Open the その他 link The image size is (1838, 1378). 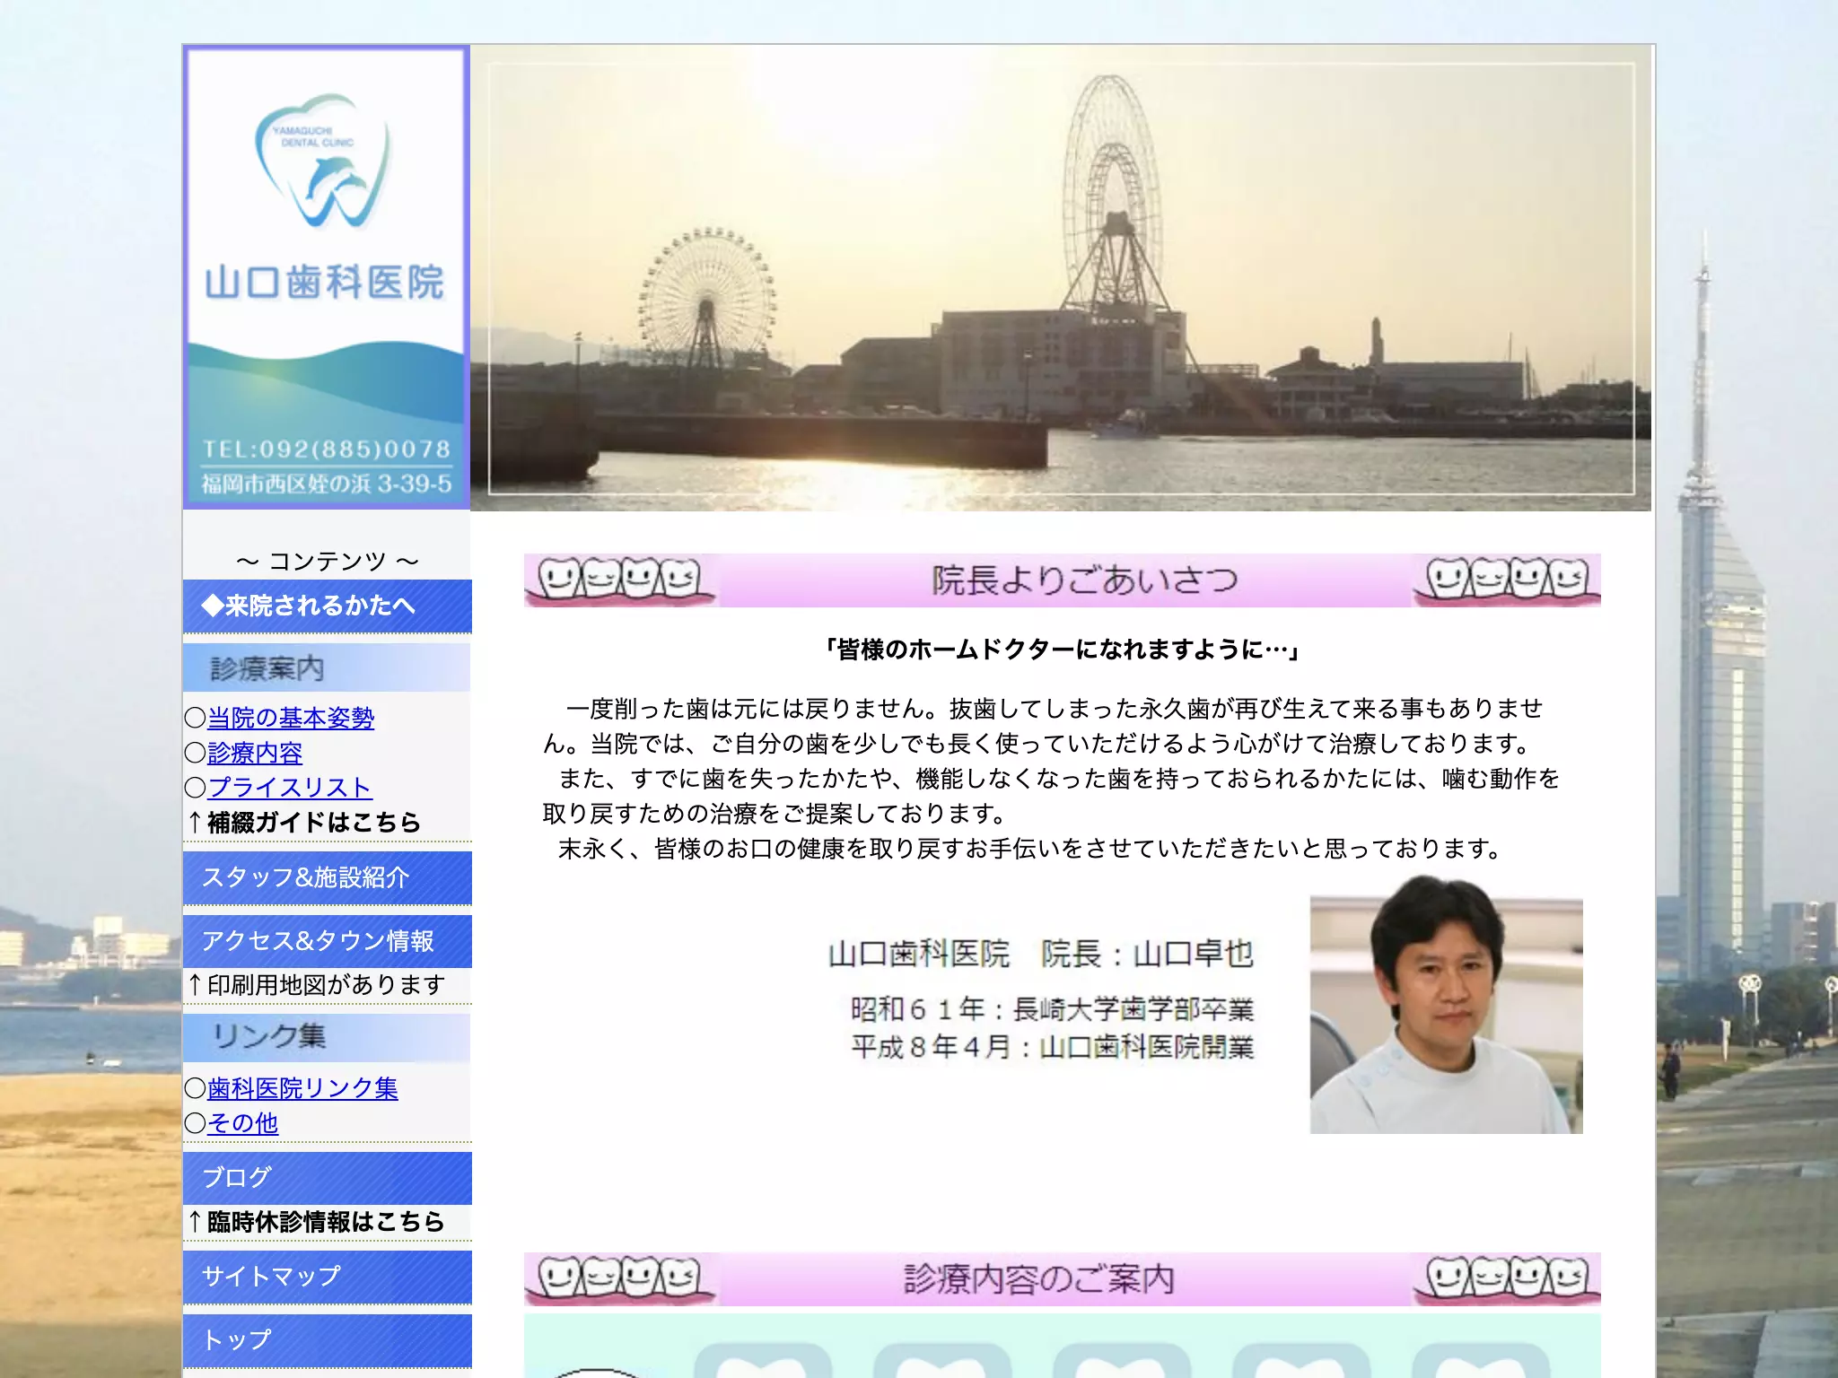[242, 1123]
